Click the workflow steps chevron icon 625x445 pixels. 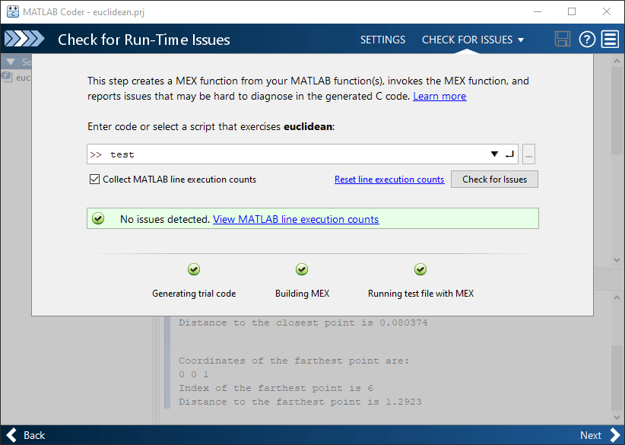pyautogui.click(x=24, y=39)
